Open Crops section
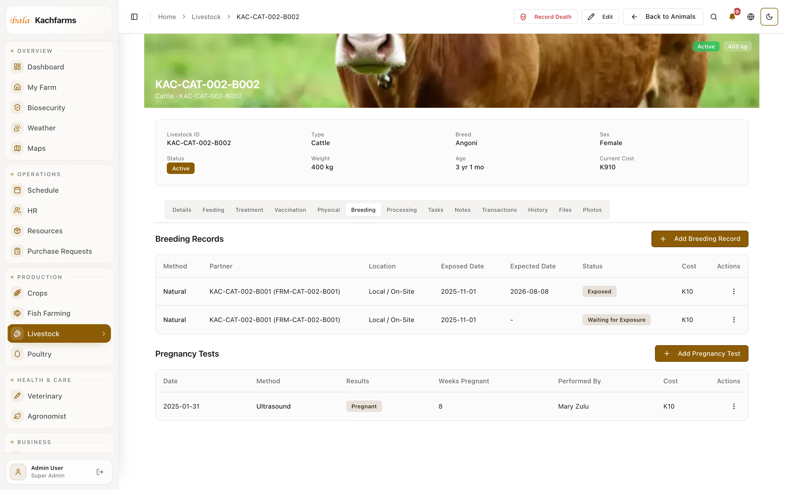The image size is (785, 490). tap(59, 293)
